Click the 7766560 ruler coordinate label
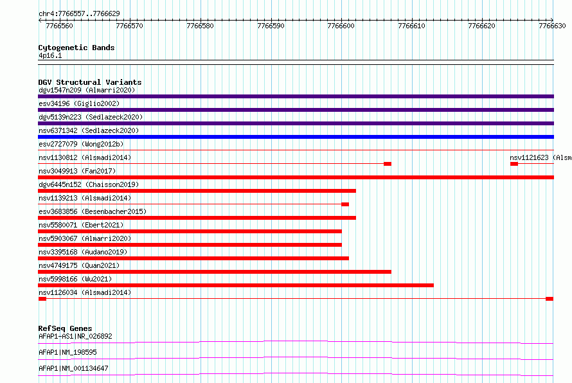 click(59, 26)
